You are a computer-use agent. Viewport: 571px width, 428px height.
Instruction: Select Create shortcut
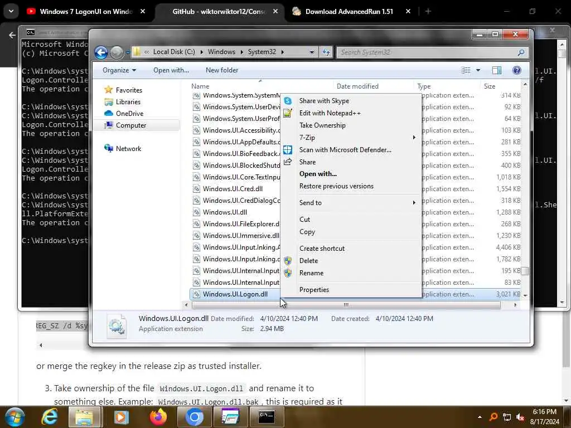(322, 249)
